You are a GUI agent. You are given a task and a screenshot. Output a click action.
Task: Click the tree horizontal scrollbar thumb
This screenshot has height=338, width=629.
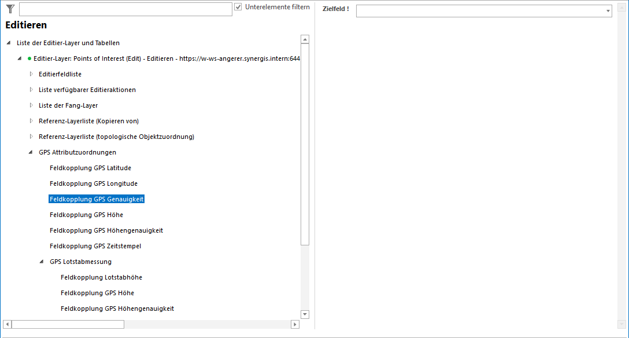pyautogui.click(x=68, y=324)
